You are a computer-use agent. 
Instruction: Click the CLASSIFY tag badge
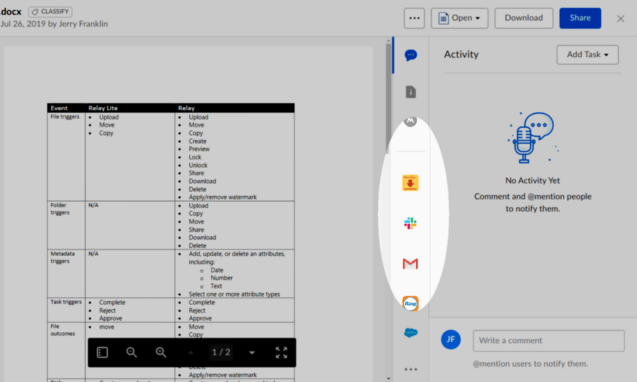[50, 11]
